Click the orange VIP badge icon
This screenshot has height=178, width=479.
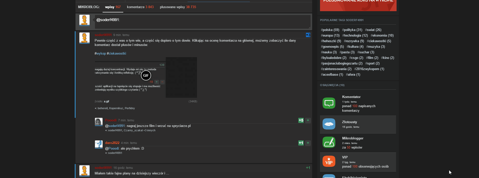click(x=329, y=161)
